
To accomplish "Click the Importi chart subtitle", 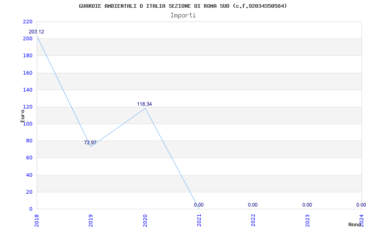I will [183, 16].
